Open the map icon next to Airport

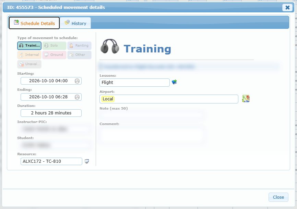pyautogui.click(x=246, y=99)
